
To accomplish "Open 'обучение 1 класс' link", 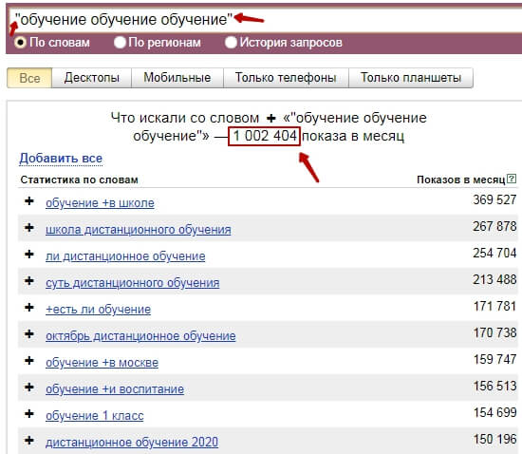I will pos(95,416).
